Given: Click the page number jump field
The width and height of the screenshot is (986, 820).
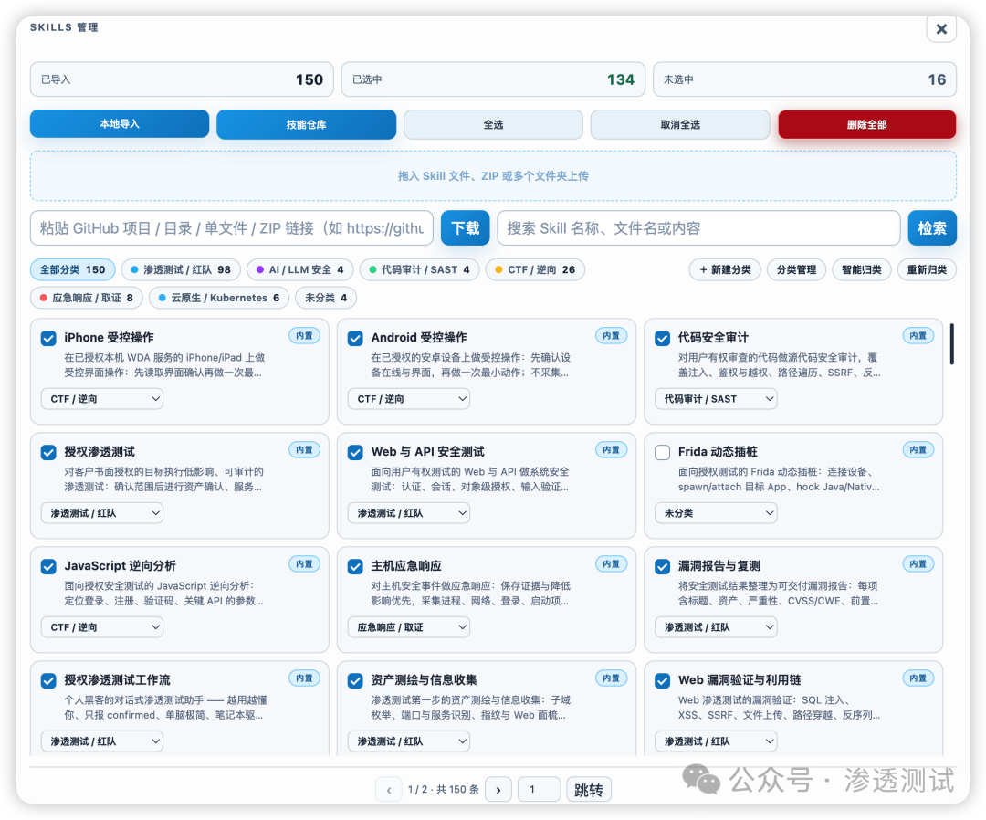Looking at the screenshot, I should pyautogui.click(x=539, y=790).
